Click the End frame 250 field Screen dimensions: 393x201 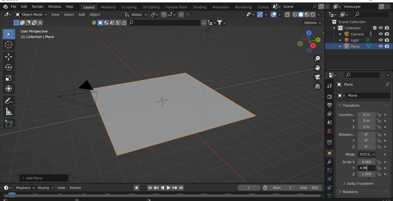click(x=309, y=188)
